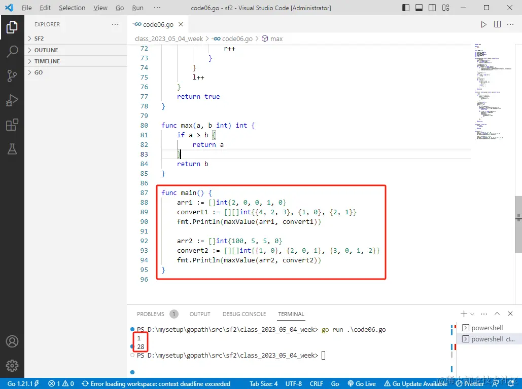Switch to the PROBLEMS panel tab
Viewport: 522px width, 389px height.
151,314
